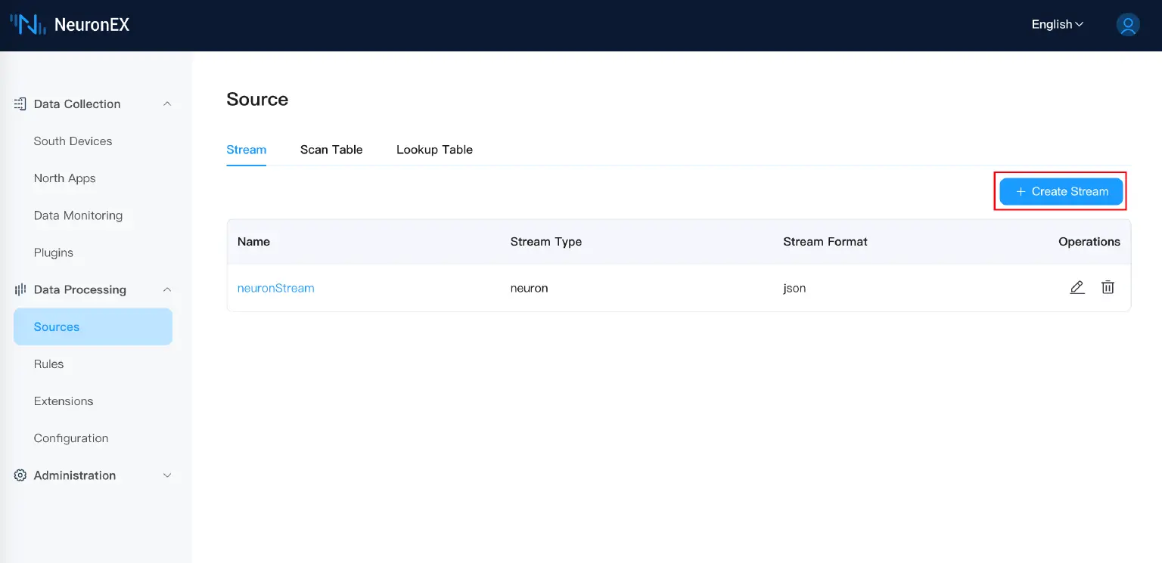This screenshot has height=563, width=1162.
Task: Open the English language dropdown
Action: click(1056, 24)
